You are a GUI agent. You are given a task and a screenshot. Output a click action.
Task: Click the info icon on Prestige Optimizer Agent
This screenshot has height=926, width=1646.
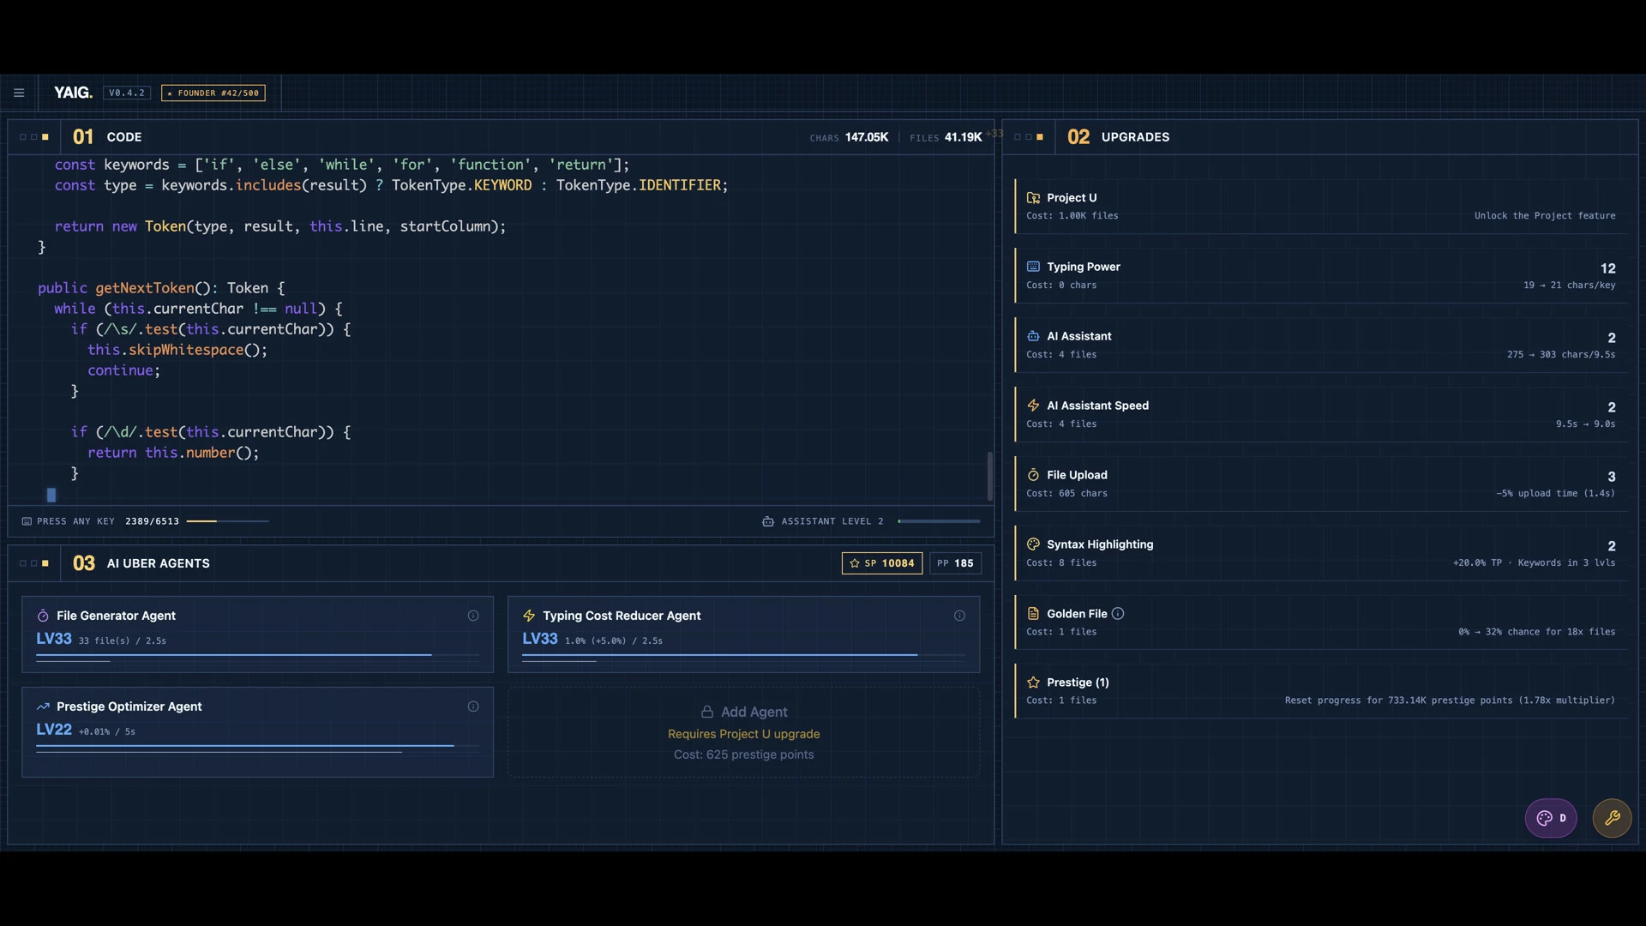(473, 707)
